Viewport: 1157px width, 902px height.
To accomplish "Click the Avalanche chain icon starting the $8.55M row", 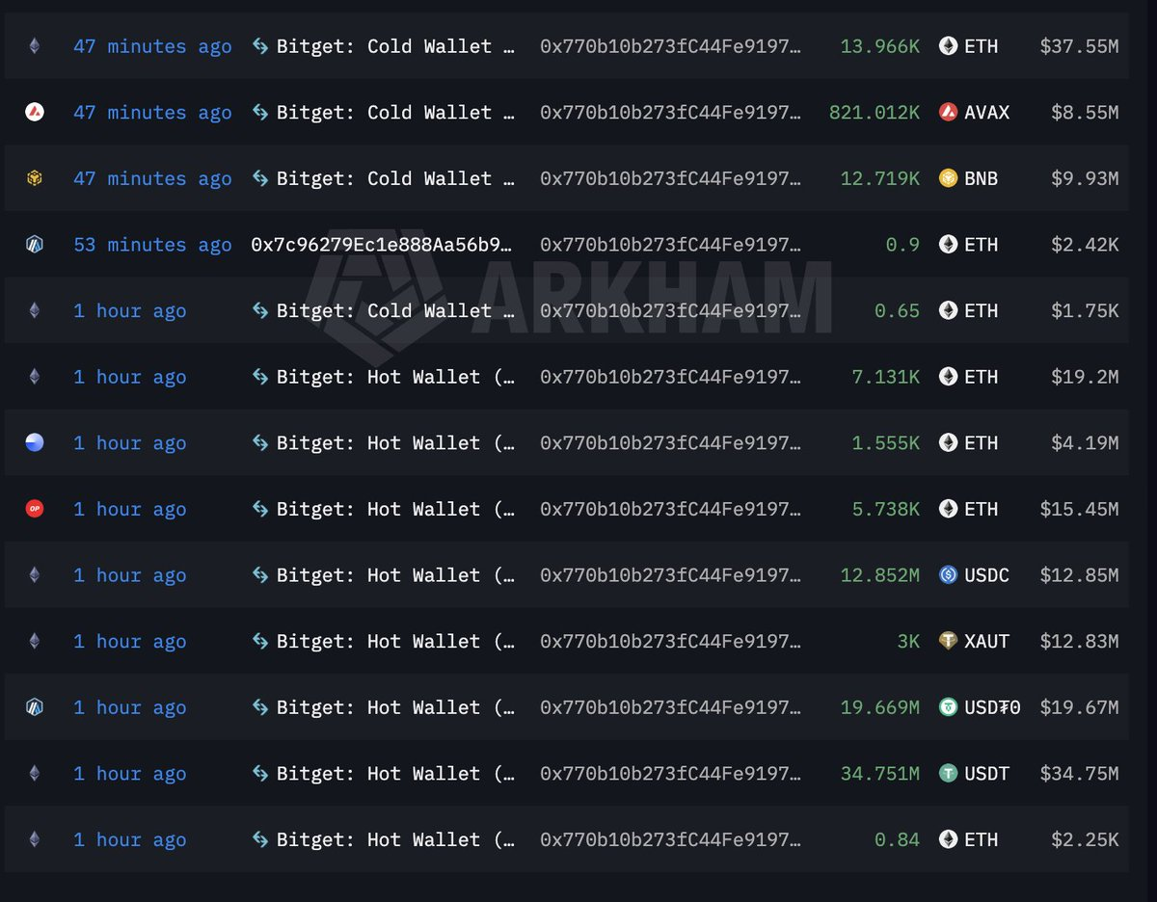I will [35, 112].
